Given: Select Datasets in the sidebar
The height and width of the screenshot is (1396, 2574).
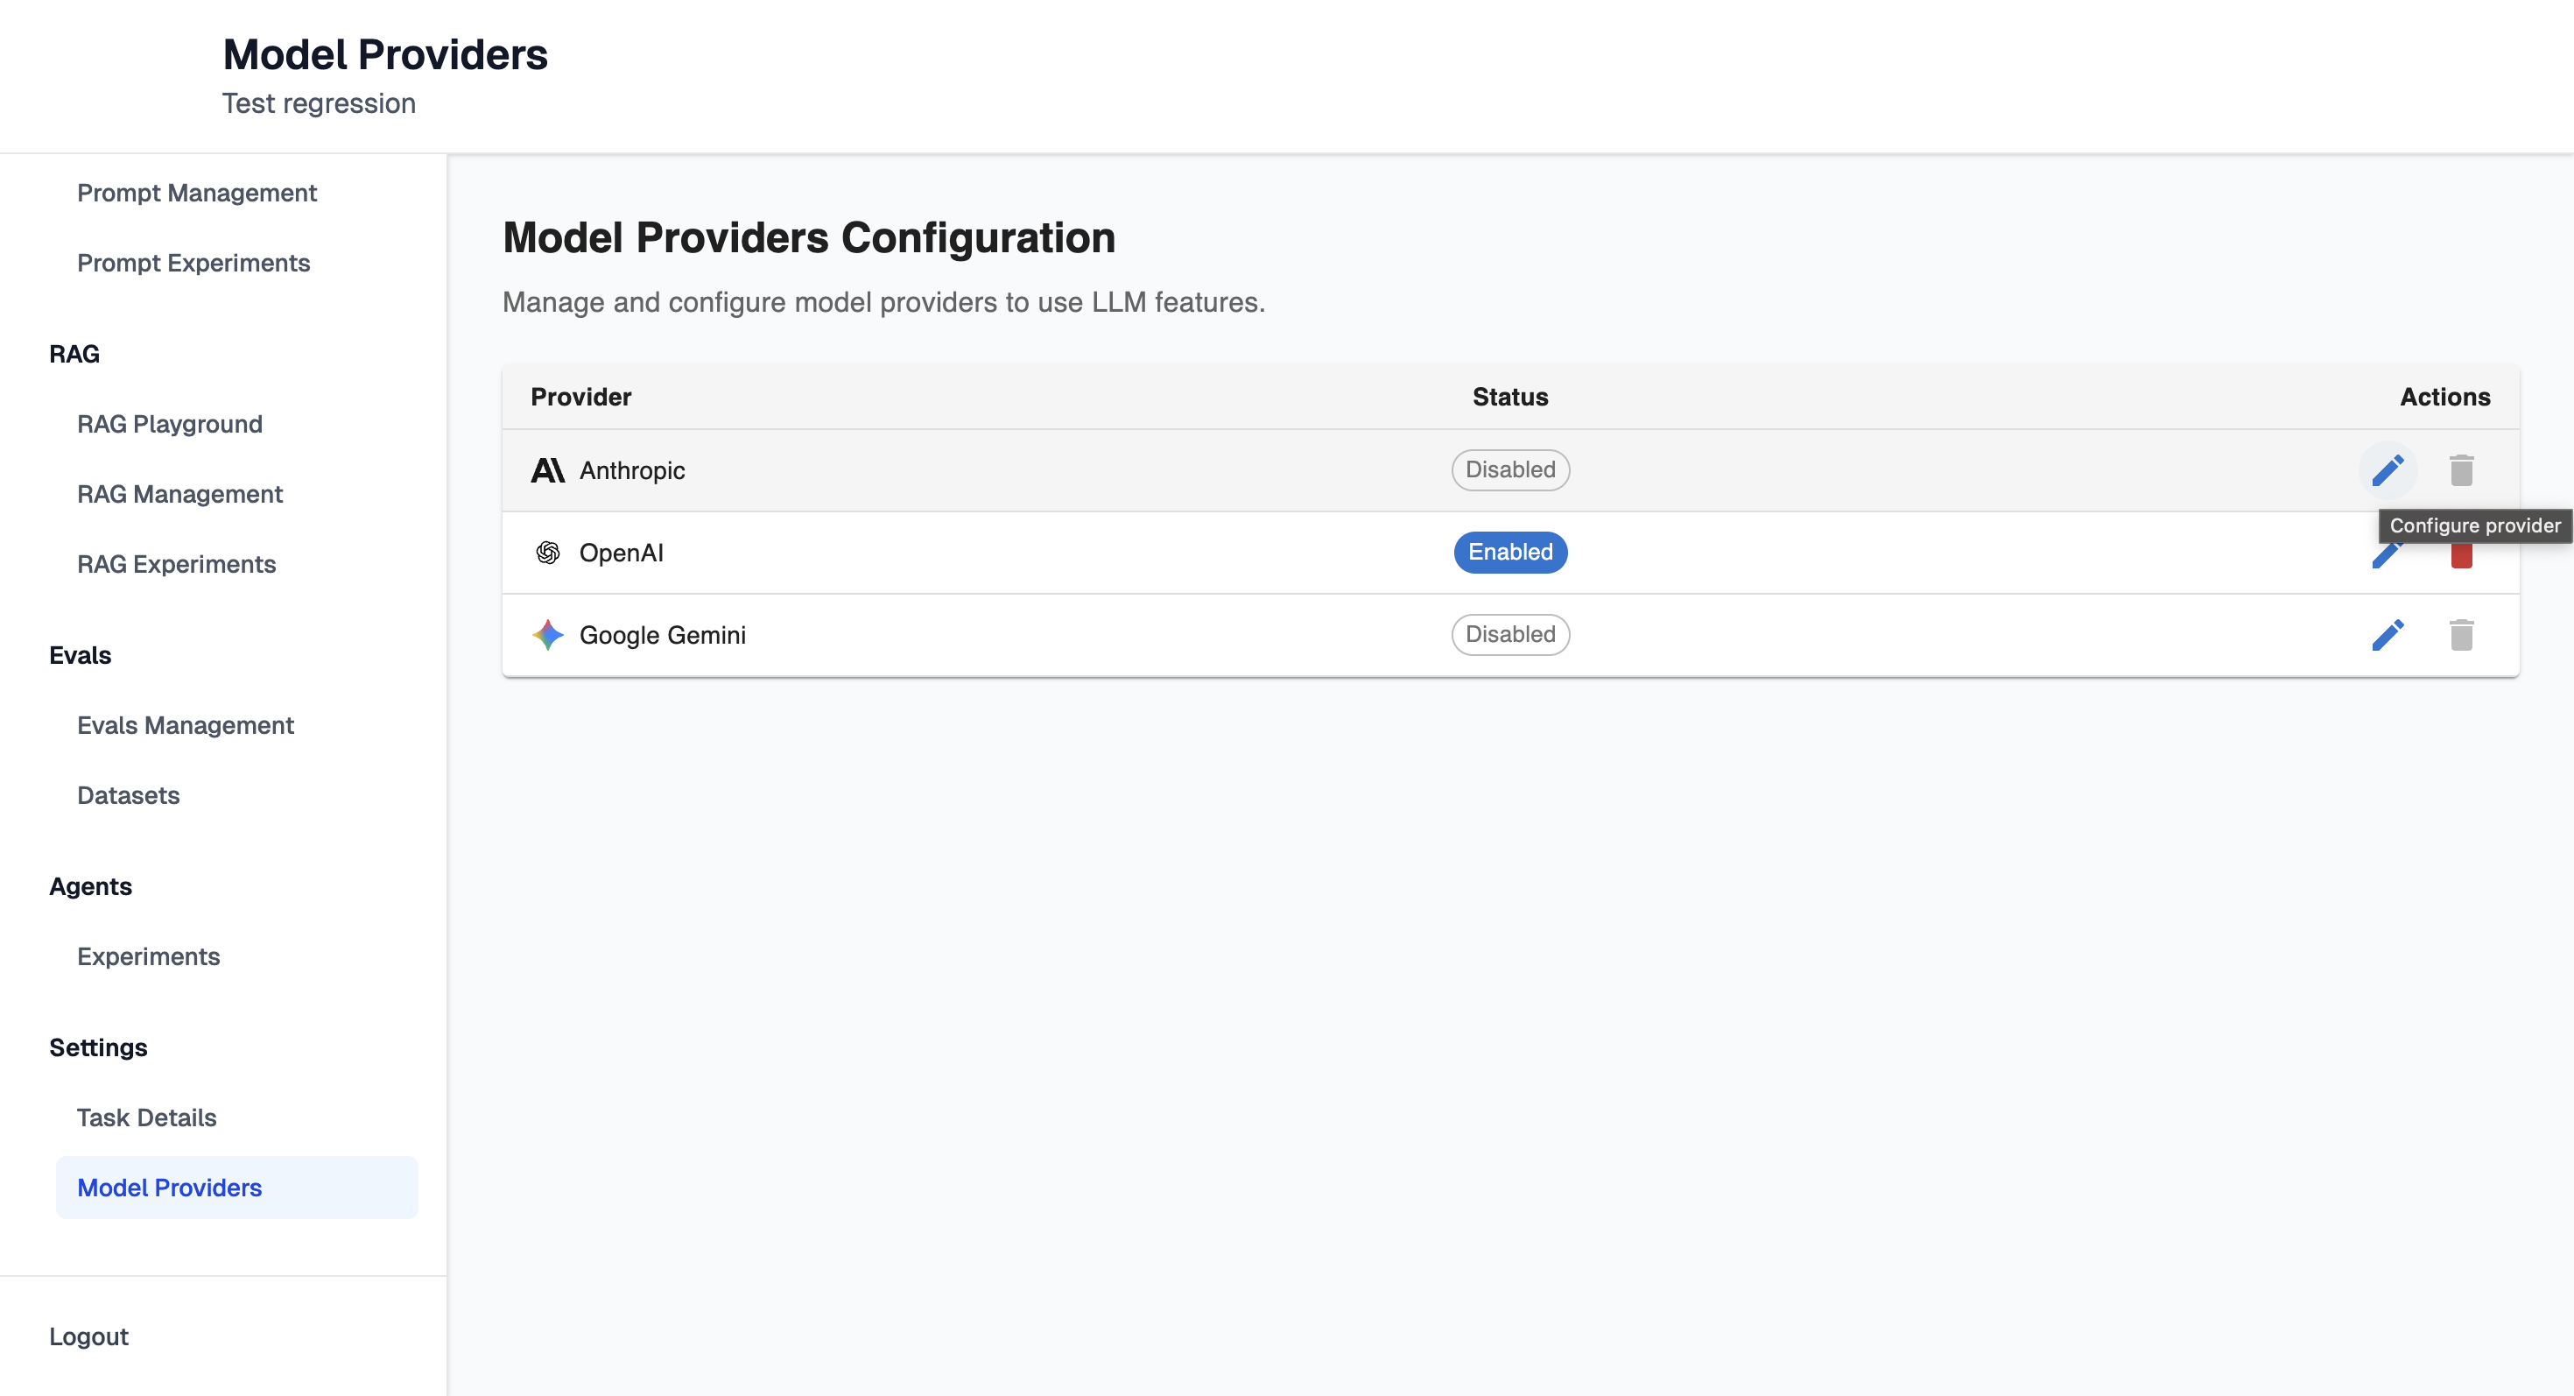Looking at the screenshot, I should click(129, 795).
